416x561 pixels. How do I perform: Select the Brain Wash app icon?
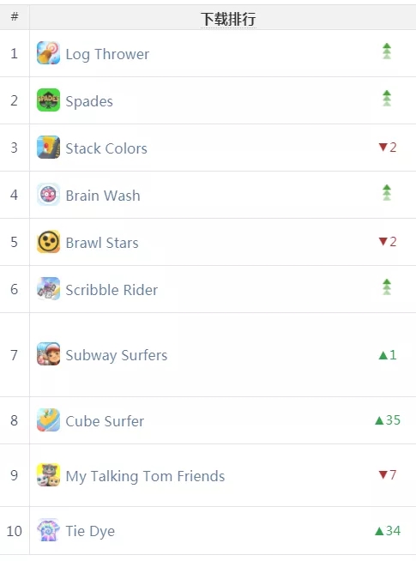pyautogui.click(x=48, y=195)
